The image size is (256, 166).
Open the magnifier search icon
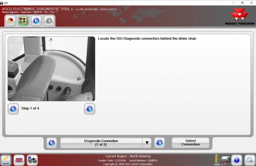pyautogui.click(x=250, y=160)
